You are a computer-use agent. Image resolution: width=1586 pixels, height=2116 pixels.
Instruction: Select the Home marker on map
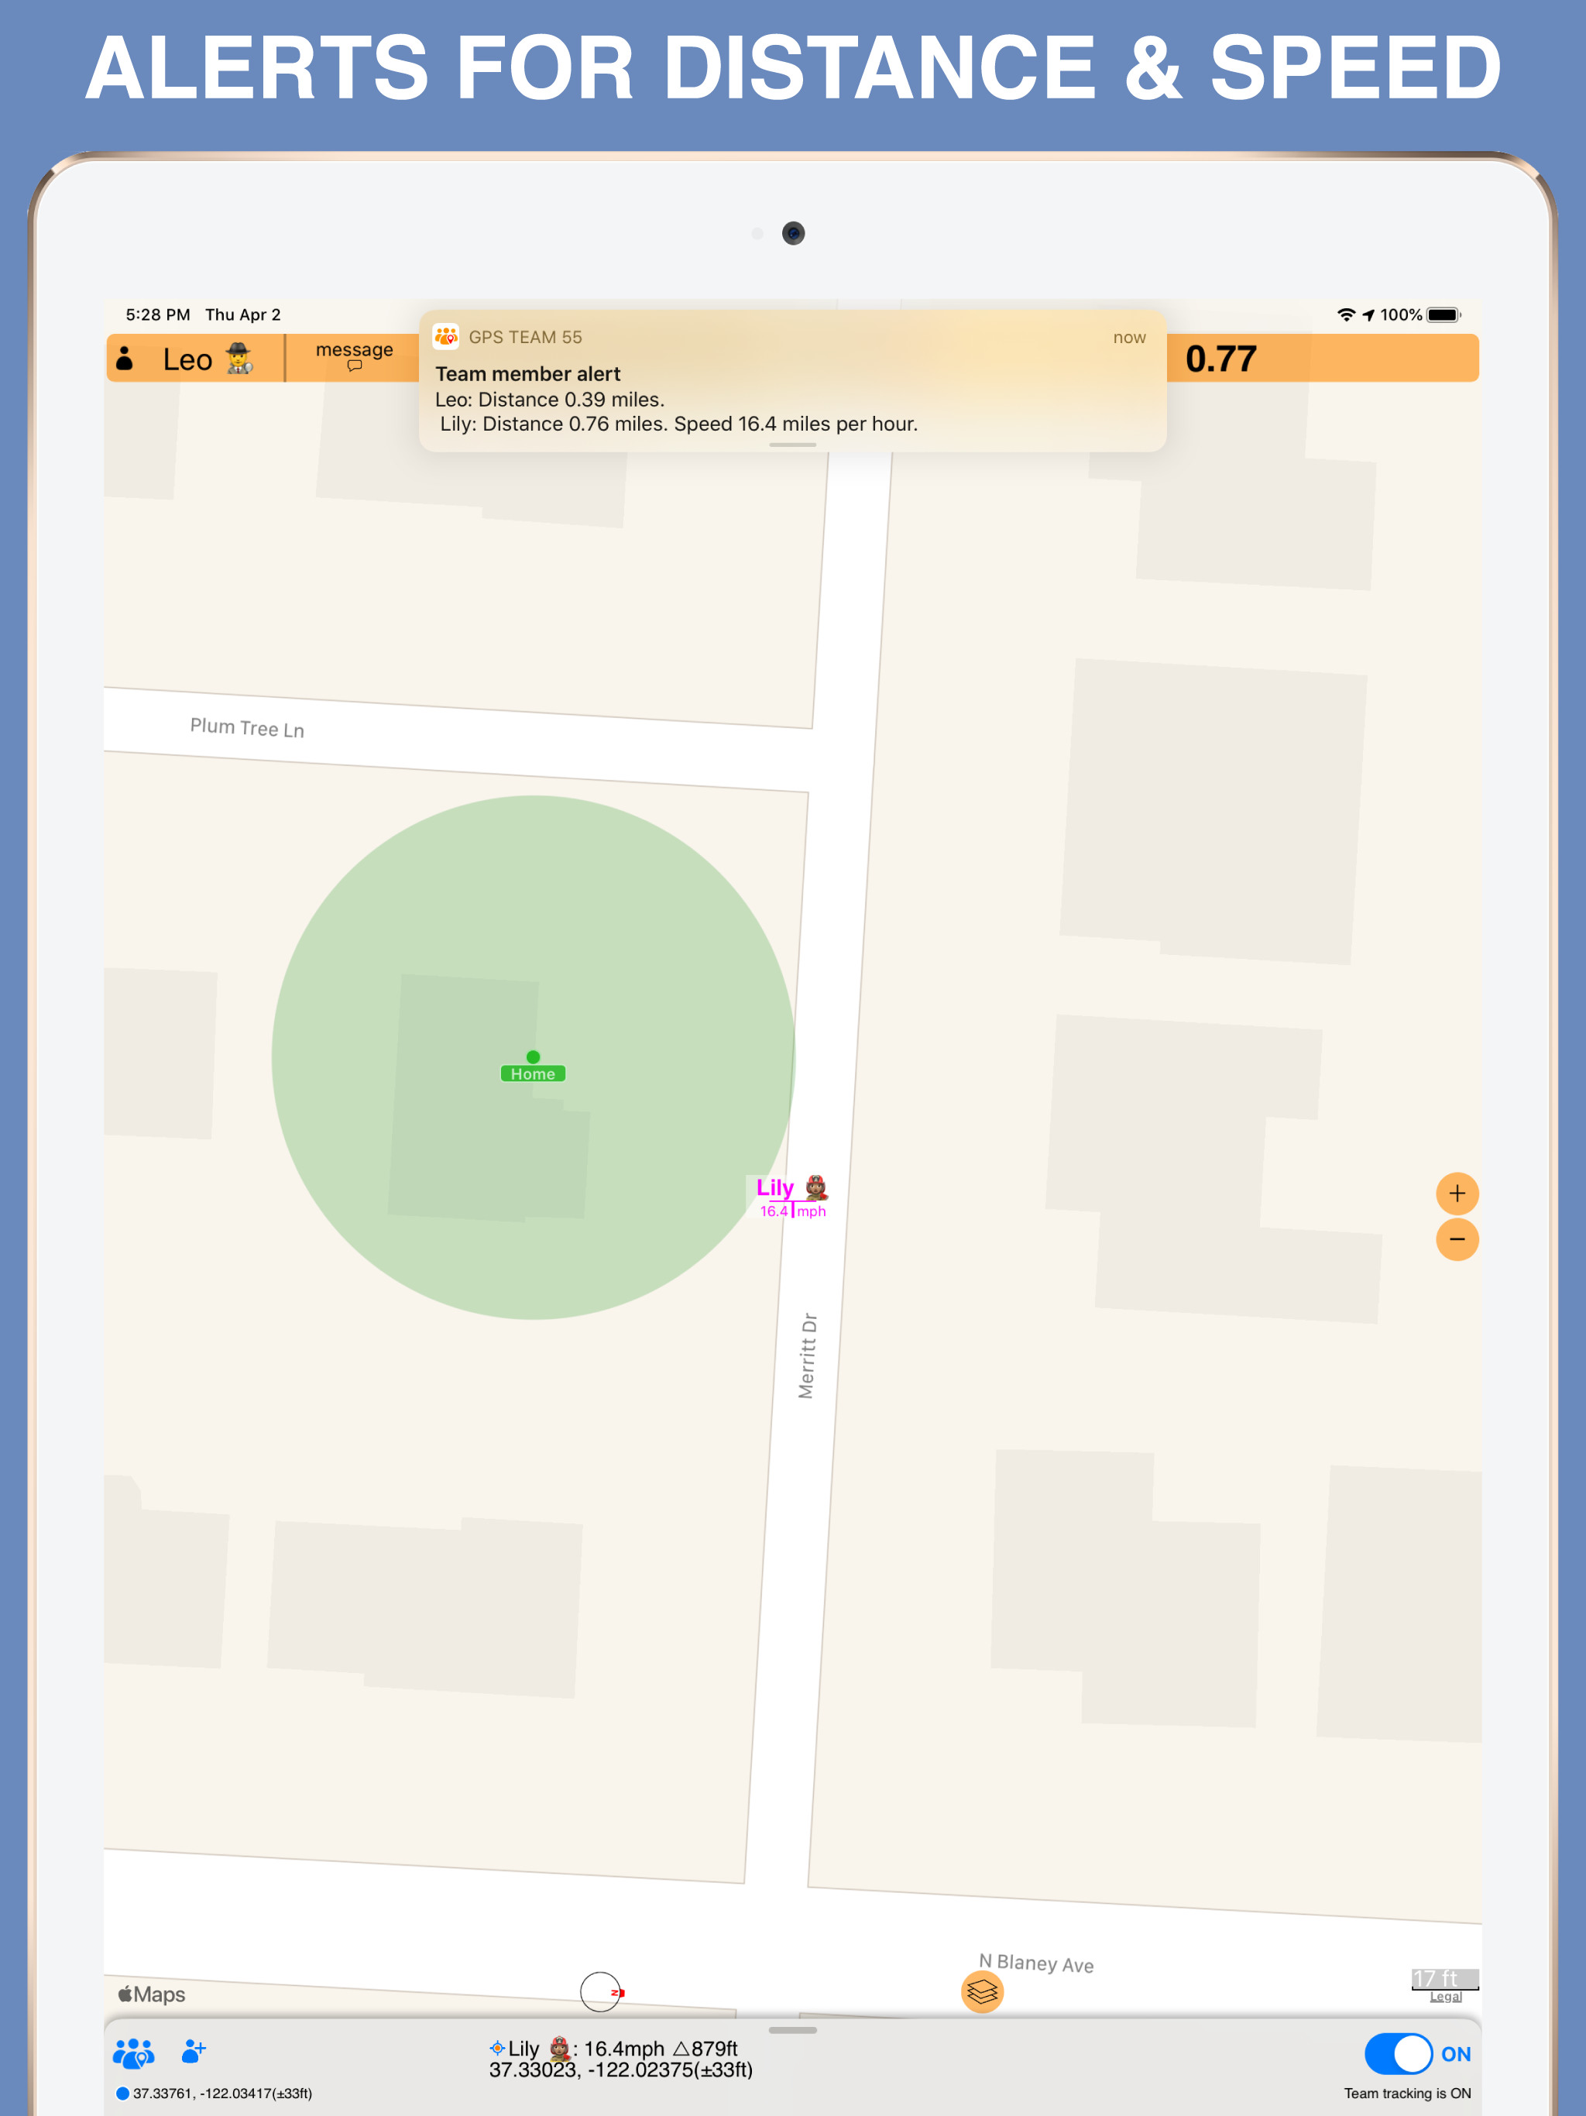[x=533, y=1073]
